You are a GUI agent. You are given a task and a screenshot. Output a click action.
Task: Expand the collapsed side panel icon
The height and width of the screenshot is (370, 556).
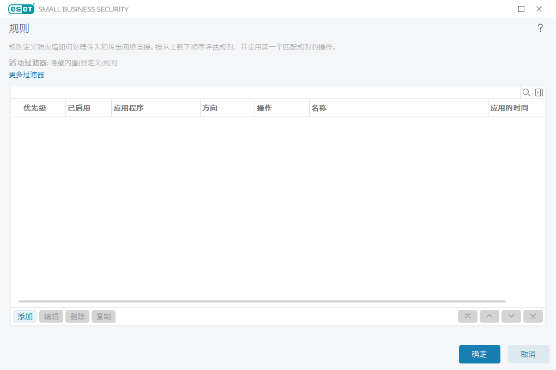tap(539, 92)
